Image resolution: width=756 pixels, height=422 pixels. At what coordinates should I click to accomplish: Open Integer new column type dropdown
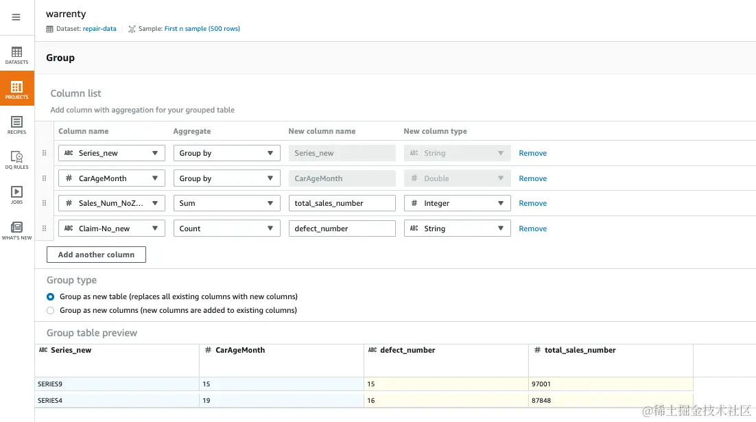457,203
